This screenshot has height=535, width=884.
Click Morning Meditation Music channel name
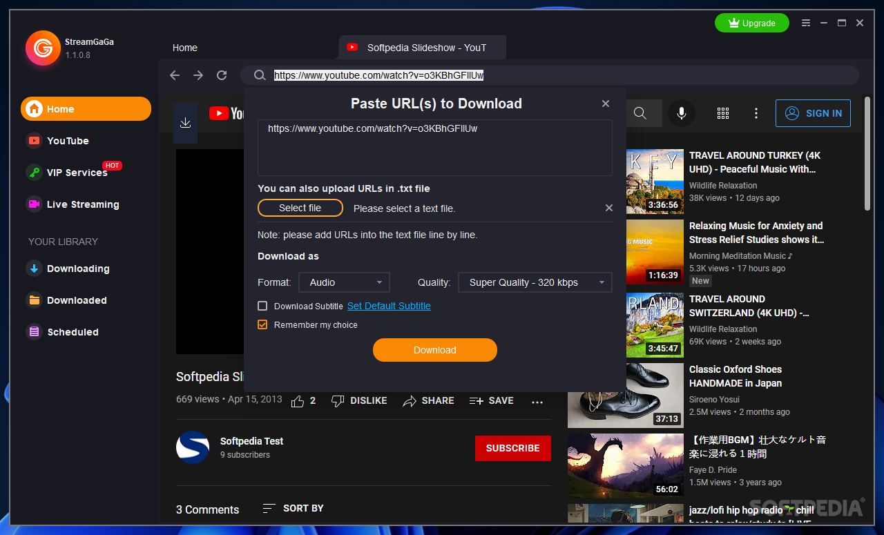pyautogui.click(x=740, y=256)
